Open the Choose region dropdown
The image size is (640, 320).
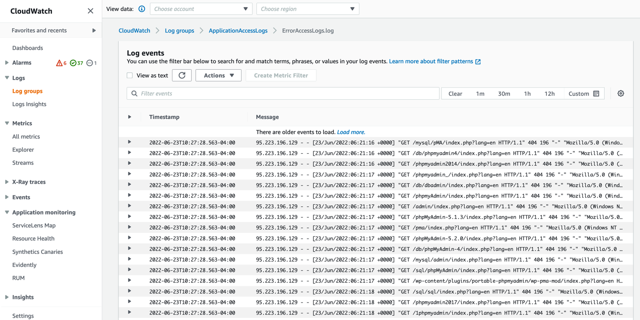click(307, 8)
